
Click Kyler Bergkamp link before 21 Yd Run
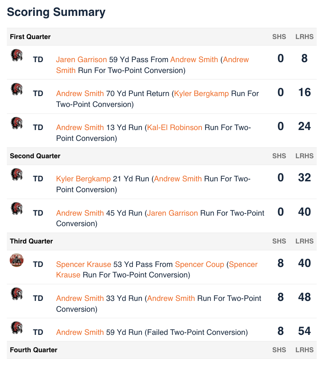pos(83,179)
